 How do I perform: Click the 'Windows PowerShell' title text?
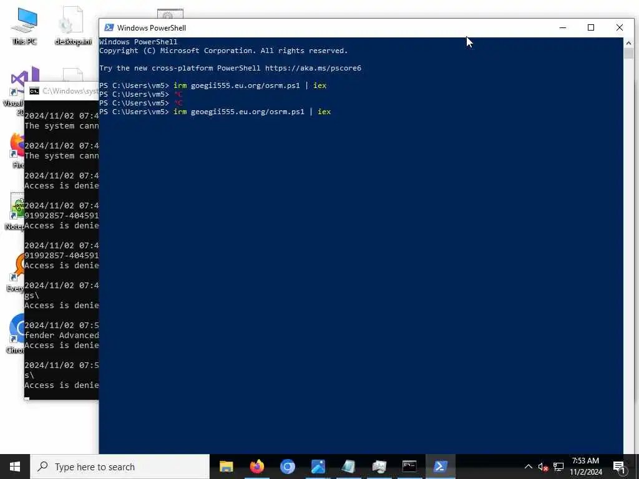(x=152, y=27)
